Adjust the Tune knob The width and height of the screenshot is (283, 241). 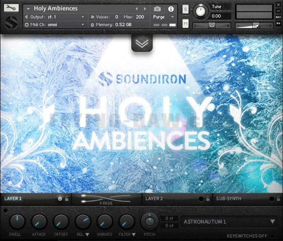click(x=200, y=11)
